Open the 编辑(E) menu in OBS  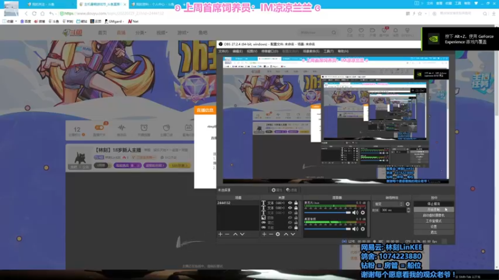click(x=238, y=51)
